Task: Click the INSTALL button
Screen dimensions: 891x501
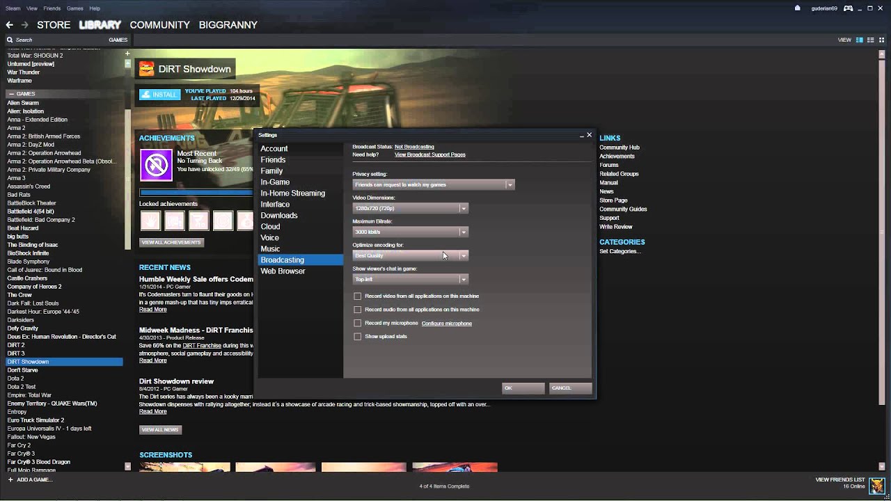Action: [160, 95]
